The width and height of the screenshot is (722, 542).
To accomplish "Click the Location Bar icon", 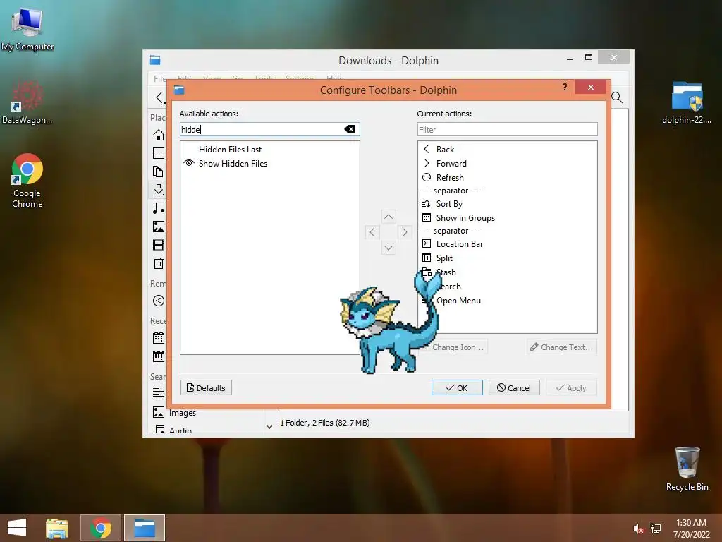I will pyautogui.click(x=427, y=243).
